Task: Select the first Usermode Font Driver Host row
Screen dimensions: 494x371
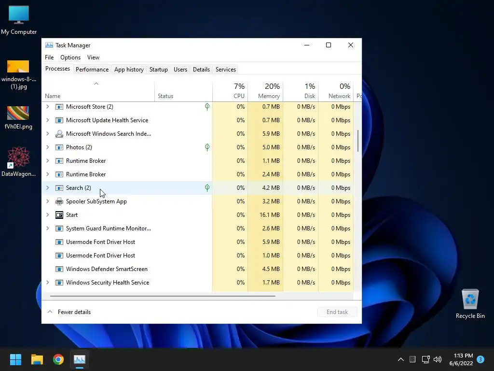Action: click(x=197, y=242)
